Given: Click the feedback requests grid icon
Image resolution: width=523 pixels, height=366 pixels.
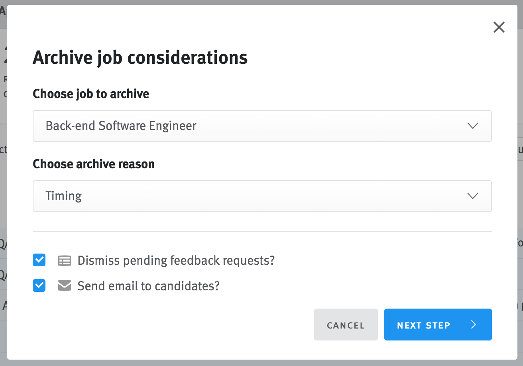Looking at the screenshot, I should (x=64, y=260).
